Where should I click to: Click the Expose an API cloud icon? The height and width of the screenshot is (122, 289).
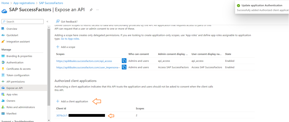pyautogui.click(x=3, y=88)
